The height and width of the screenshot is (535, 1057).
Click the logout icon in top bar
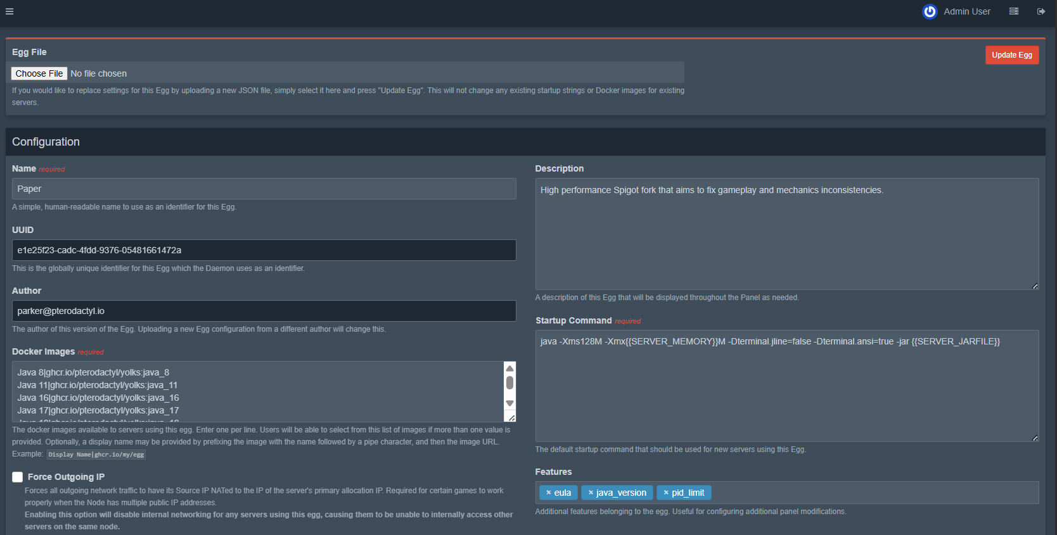point(1041,11)
